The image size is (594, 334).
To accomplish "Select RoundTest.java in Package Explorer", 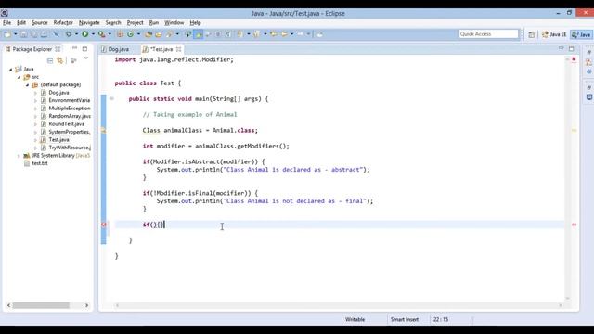I will (66, 124).
